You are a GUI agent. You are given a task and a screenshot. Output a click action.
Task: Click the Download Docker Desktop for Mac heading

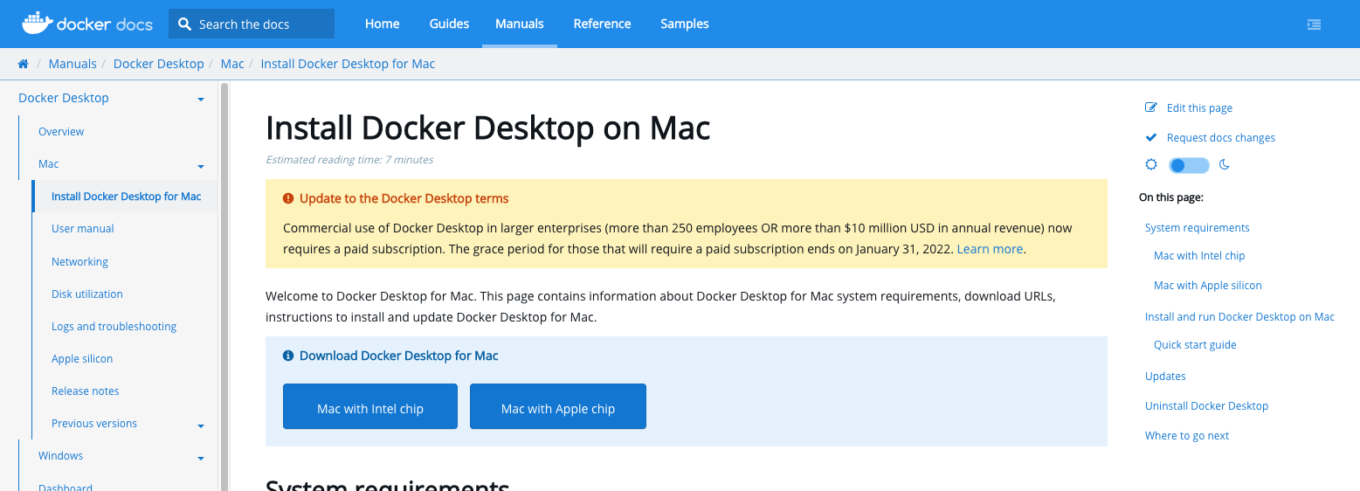[399, 356]
